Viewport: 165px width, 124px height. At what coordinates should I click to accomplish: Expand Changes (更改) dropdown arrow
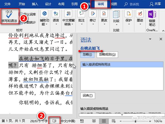click(x=104, y=24)
